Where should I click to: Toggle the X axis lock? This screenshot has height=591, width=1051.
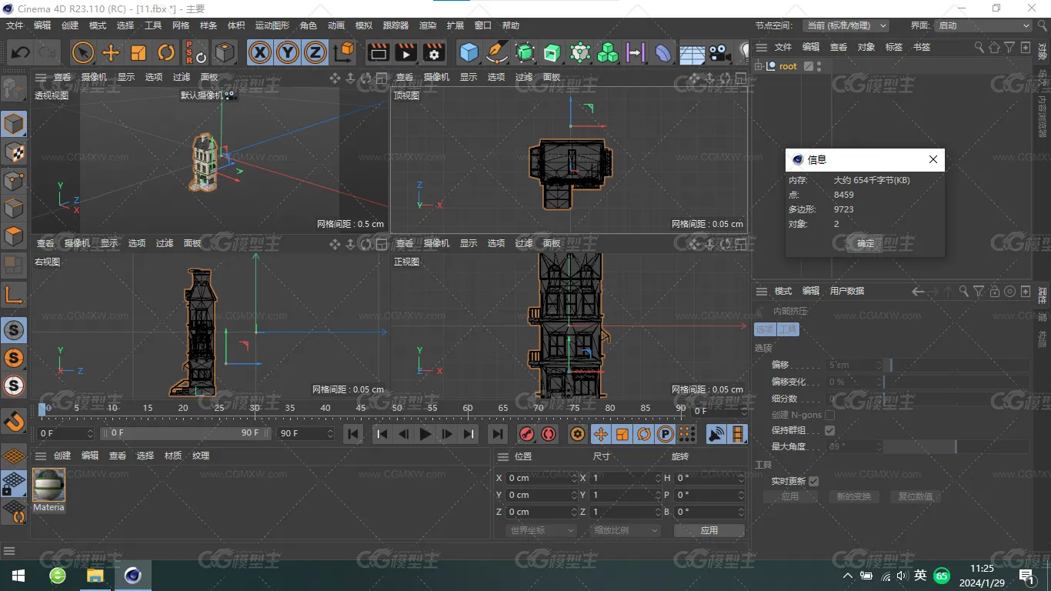click(260, 52)
